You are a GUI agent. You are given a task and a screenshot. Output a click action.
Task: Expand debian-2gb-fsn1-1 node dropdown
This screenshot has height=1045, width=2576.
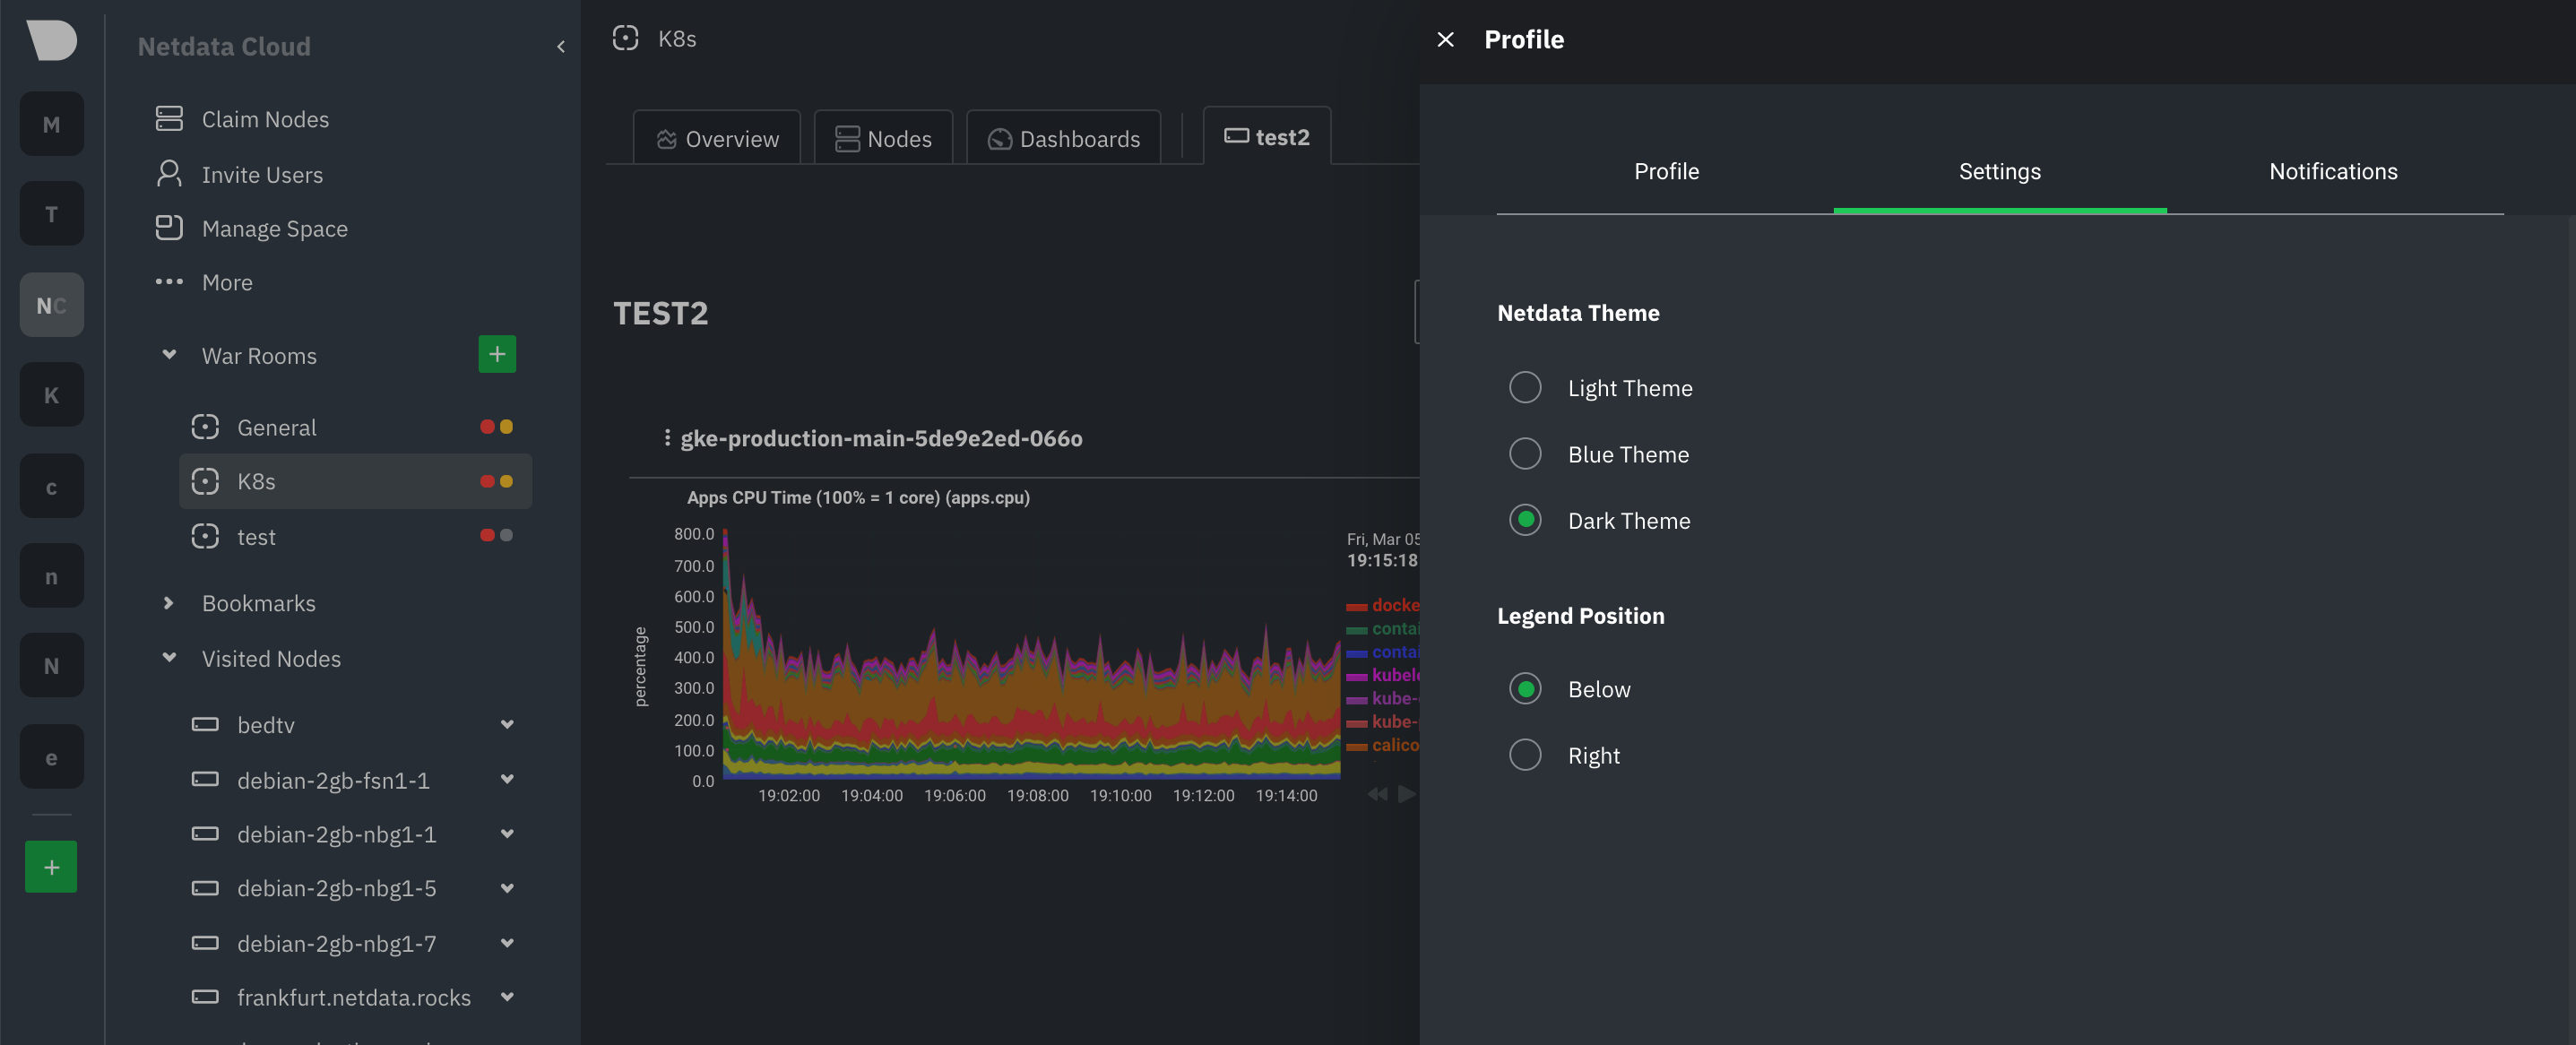[507, 779]
